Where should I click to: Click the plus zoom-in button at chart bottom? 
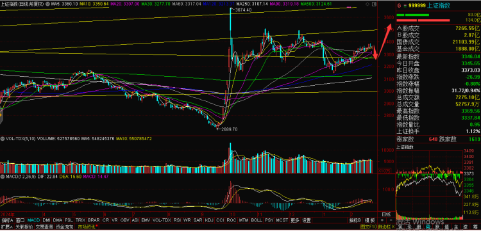click(x=382, y=220)
